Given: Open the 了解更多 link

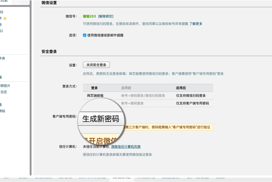Looking at the screenshot, I should [195, 24].
